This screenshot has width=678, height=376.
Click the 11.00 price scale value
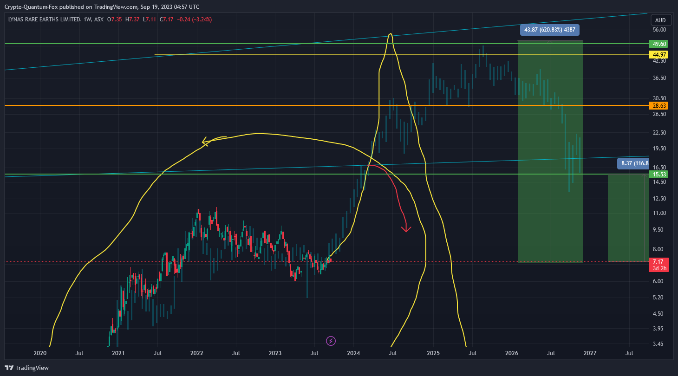[x=659, y=213]
